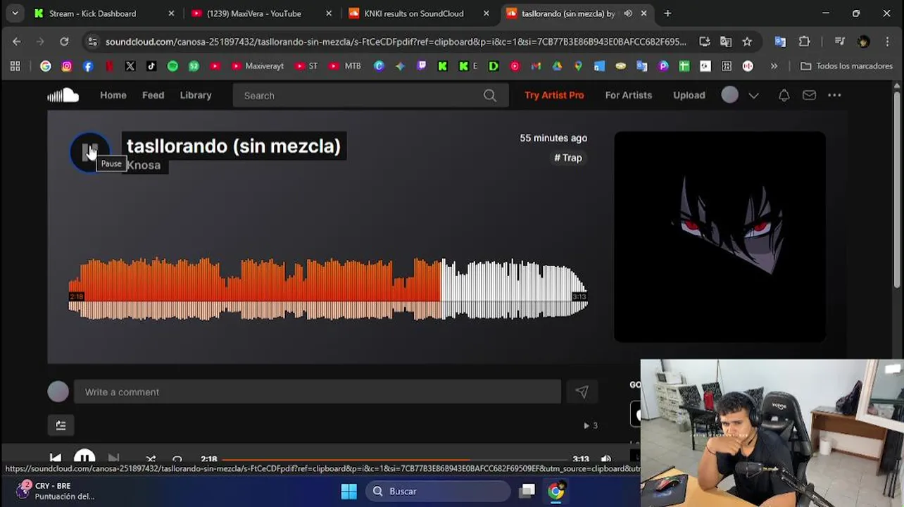Image resolution: width=904 pixels, height=507 pixels.
Task: Open Instagram bookmark
Action: tap(67, 66)
